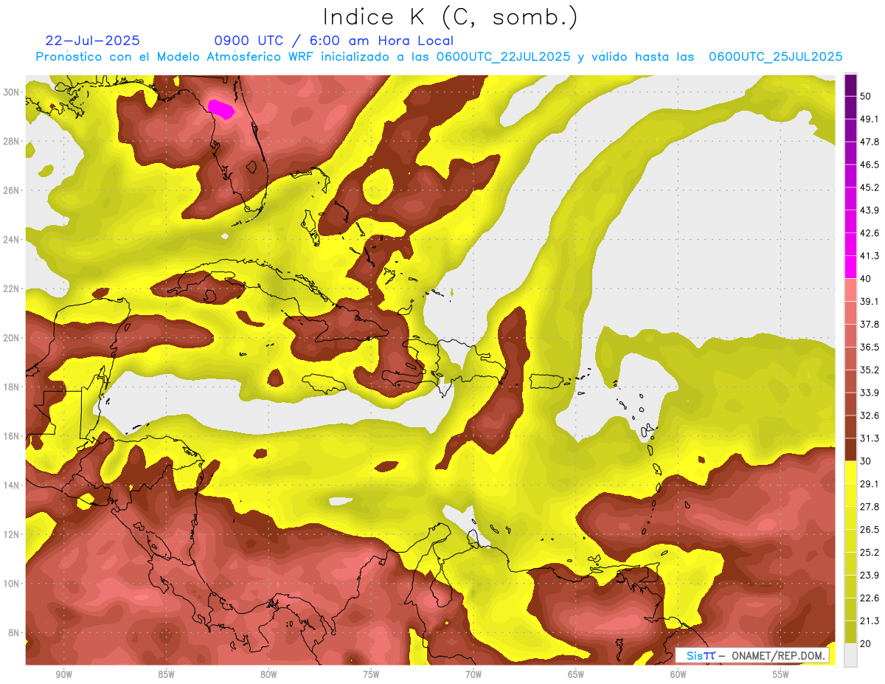
Task: Click the "90W" longitude label
Action: pos(64,675)
